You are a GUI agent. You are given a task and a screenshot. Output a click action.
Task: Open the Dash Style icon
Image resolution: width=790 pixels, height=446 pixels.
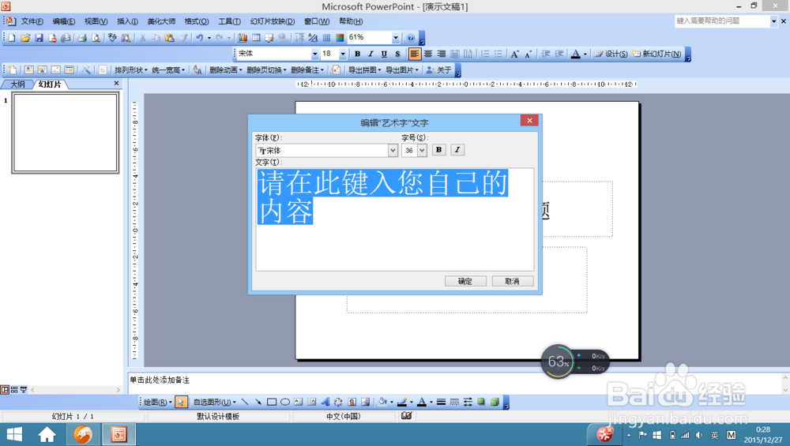coord(454,402)
